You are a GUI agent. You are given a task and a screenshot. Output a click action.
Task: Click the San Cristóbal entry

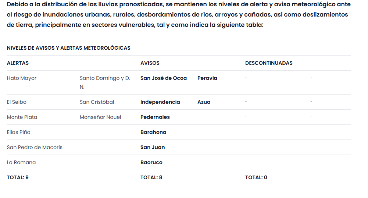[97, 102]
